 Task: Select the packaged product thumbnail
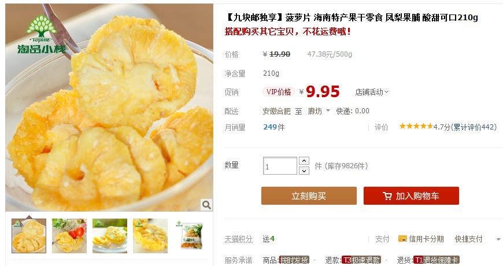(x=191, y=236)
